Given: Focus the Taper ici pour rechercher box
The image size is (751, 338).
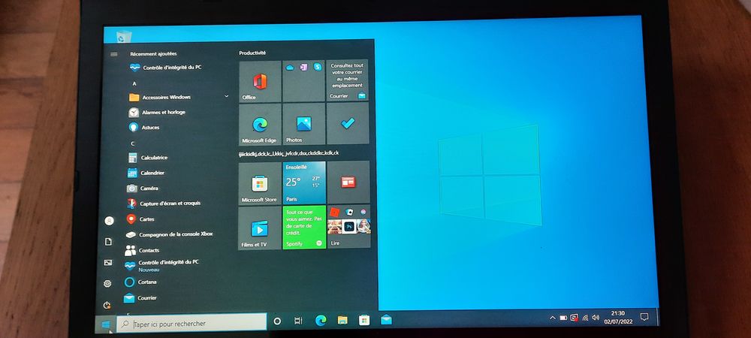Looking at the screenshot, I should tap(192, 323).
